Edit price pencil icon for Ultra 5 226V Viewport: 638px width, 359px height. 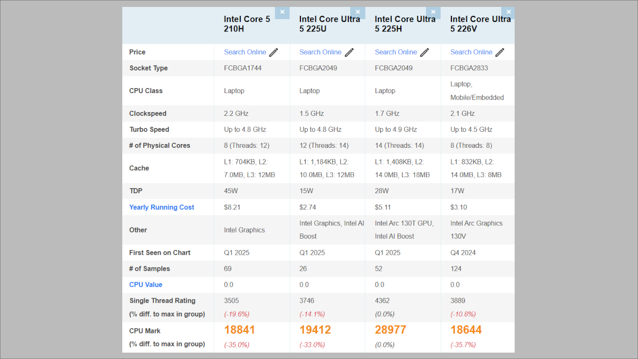[500, 52]
